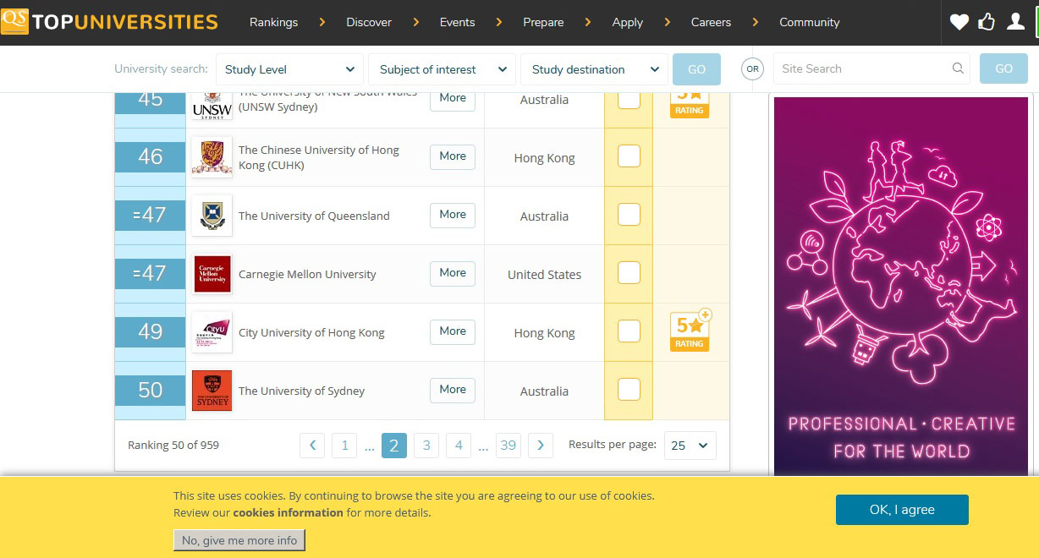The image size is (1039, 558).
Task: Click More for City University of Hong Kong
Action: [x=453, y=331]
